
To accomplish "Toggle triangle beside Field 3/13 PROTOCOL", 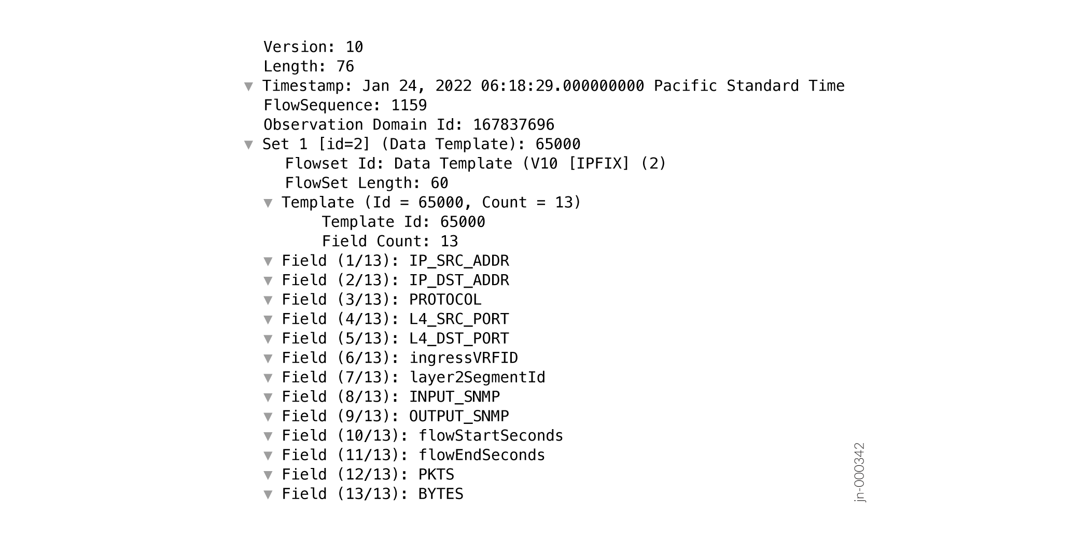I will (x=268, y=301).
